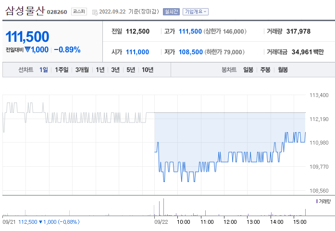Viewport: 335px width, 231px height.
Task: Click the 110,980 y-axis label
Action: pyautogui.click(x=319, y=143)
